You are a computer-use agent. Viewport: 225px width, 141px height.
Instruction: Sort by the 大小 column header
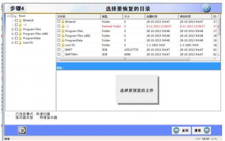(134, 17)
